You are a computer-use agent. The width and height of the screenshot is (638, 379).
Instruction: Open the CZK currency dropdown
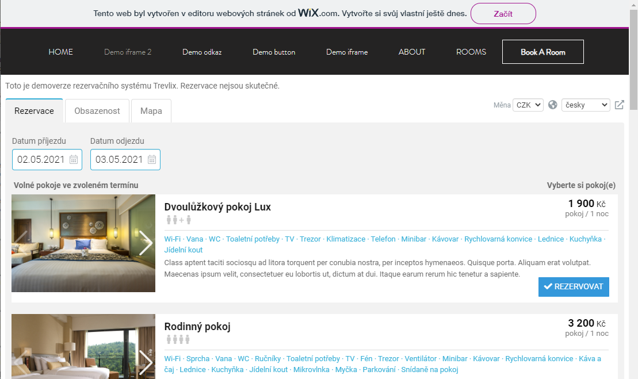pyautogui.click(x=528, y=105)
